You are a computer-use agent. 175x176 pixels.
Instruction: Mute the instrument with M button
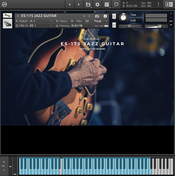point(114,25)
